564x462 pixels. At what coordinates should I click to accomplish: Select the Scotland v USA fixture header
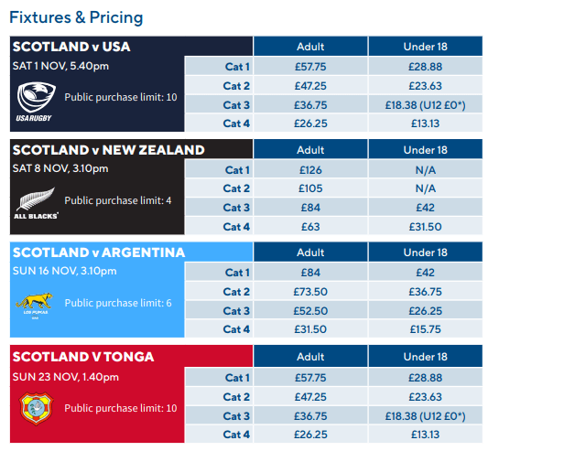click(x=70, y=47)
